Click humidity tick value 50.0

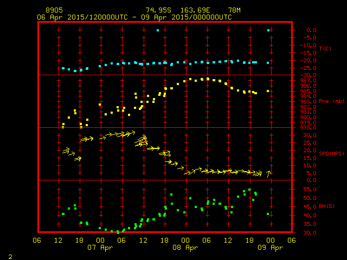pos(310,198)
